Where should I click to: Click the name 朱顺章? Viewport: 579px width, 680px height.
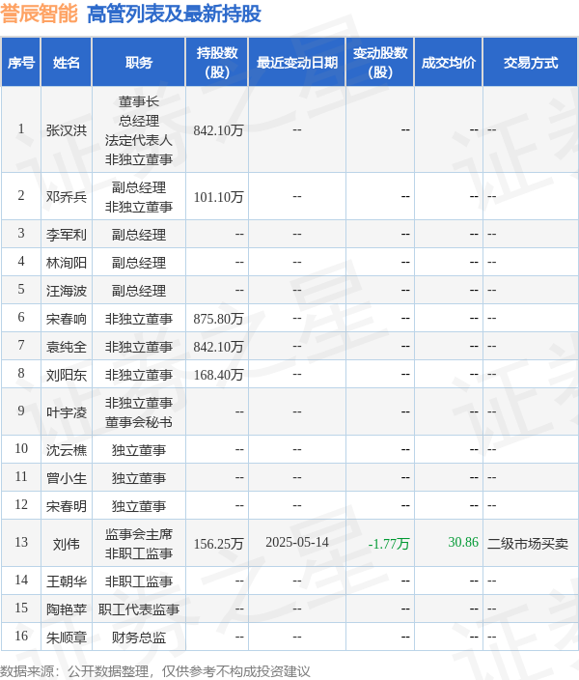tap(67, 637)
